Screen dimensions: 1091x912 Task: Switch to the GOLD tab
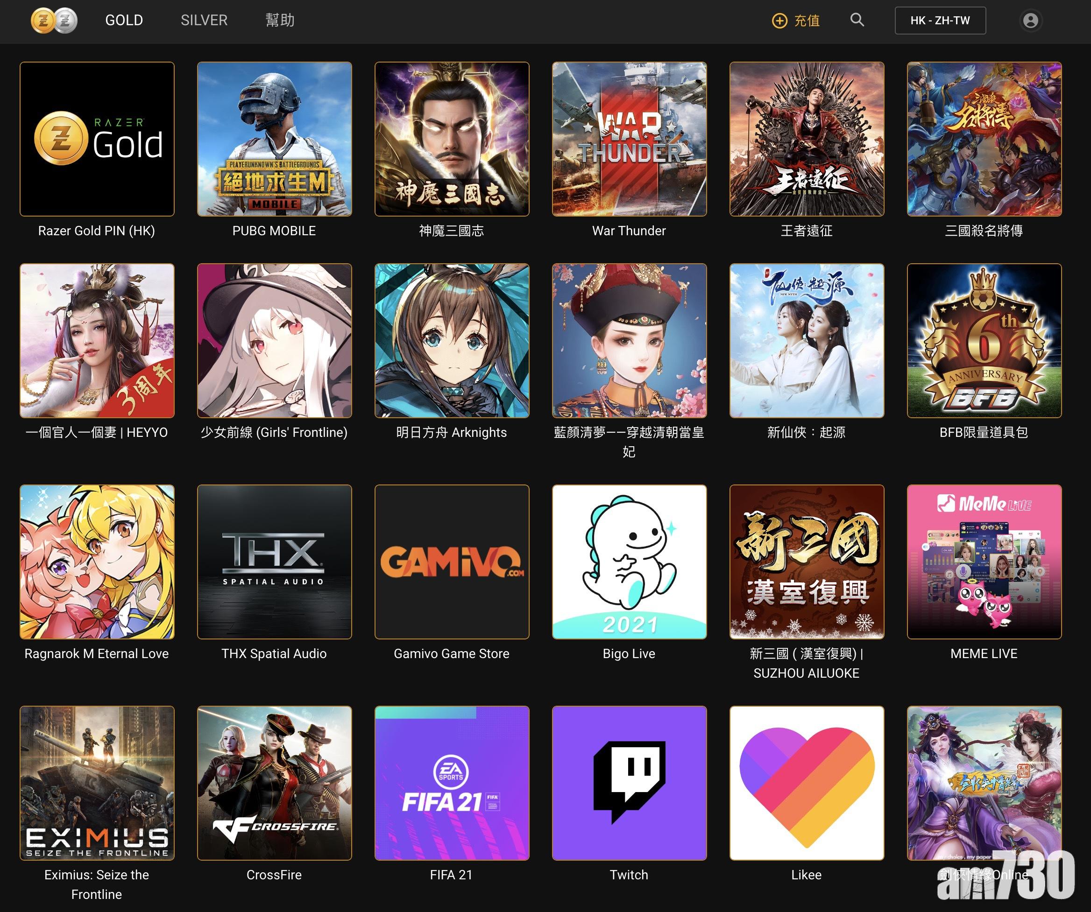pos(124,20)
